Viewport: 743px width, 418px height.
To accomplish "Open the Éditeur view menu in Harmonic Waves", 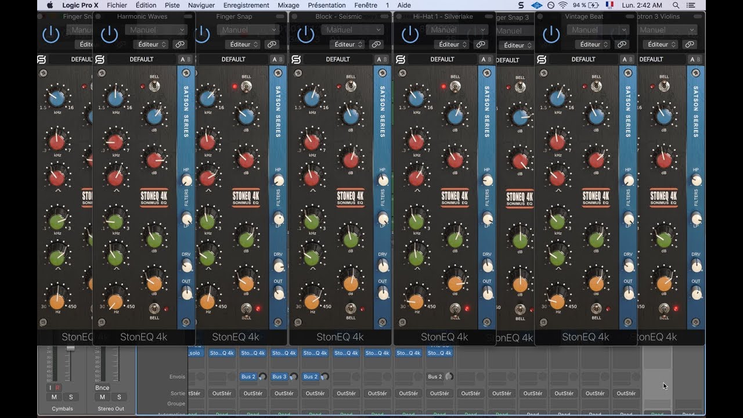I will 150,44.
